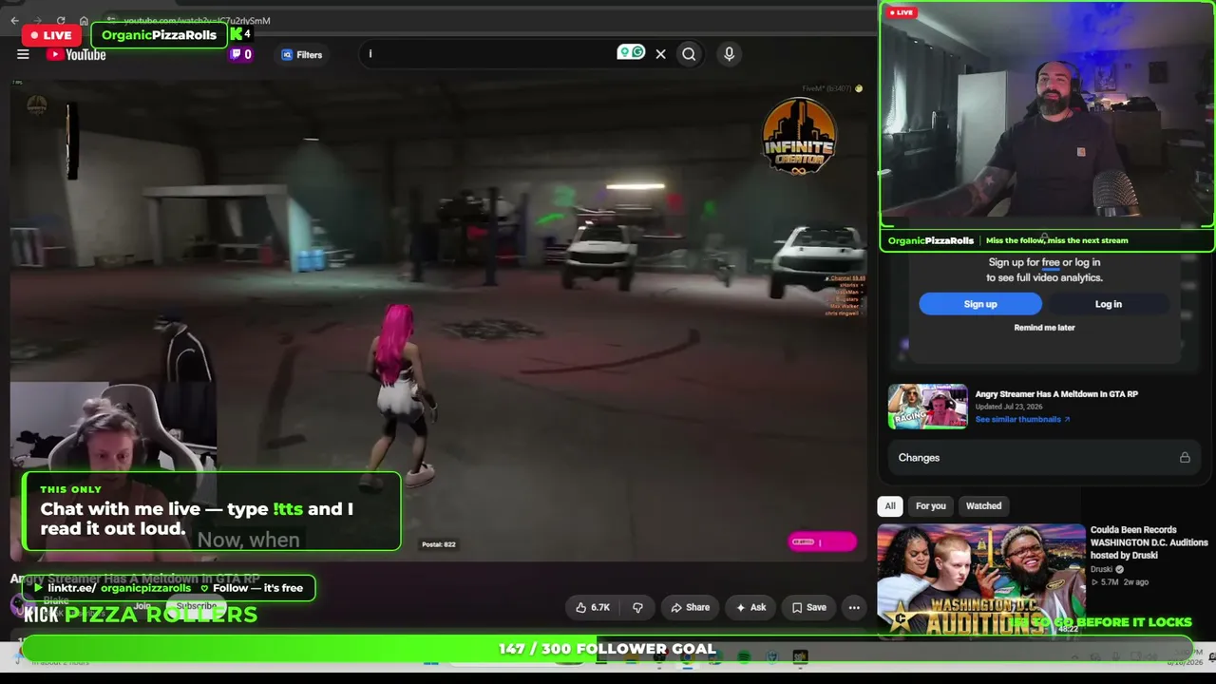Go to YouTube home via logo
The image size is (1216, 684).
click(77, 55)
